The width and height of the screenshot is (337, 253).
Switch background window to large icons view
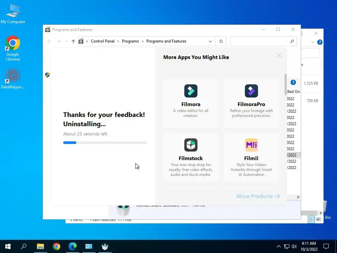point(319,219)
